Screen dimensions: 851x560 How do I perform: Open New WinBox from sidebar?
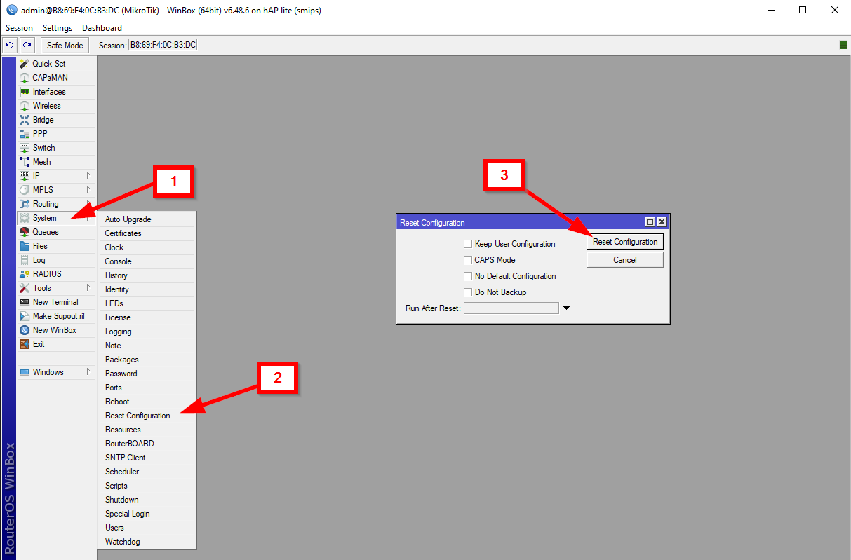point(56,330)
